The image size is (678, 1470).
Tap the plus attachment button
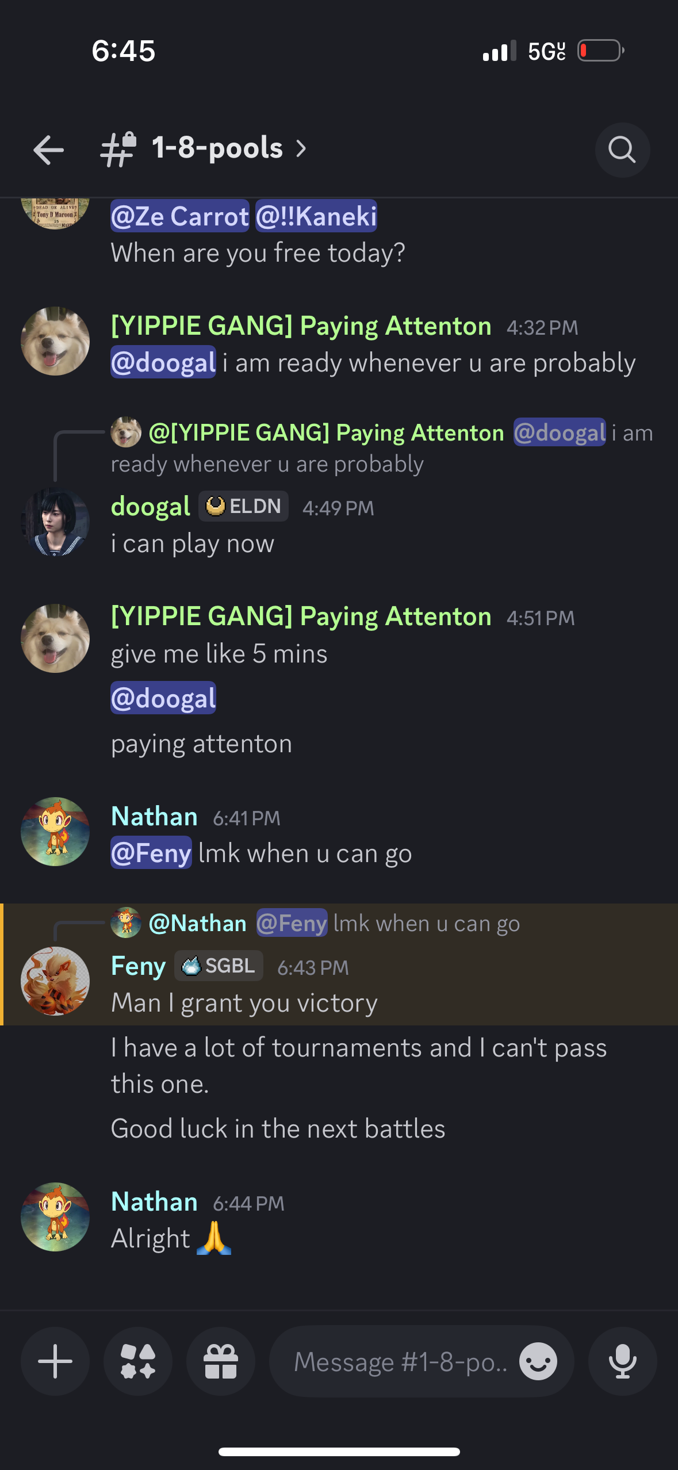click(55, 1361)
